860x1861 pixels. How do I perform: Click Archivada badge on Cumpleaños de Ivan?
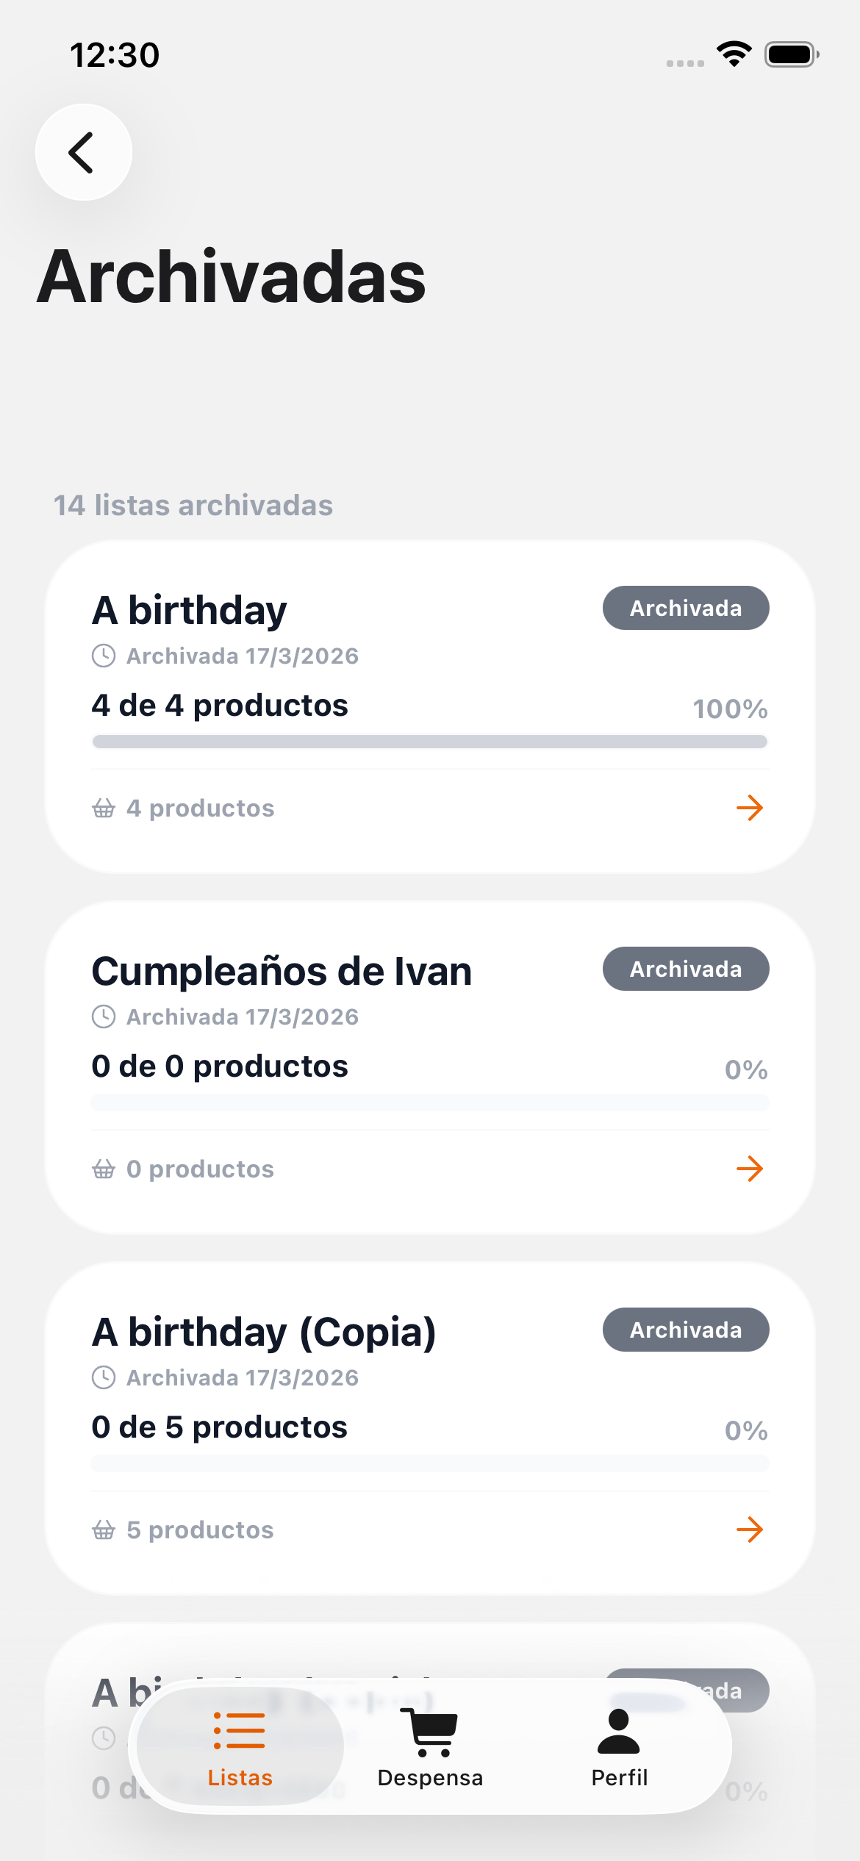[686, 969]
